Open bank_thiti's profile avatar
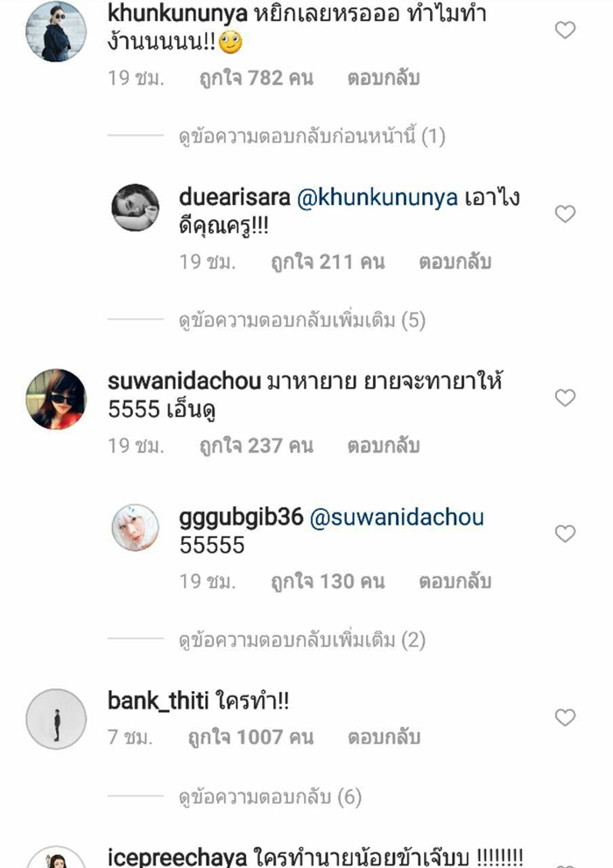Image resolution: width=613 pixels, height=868 pixels. 56,719
